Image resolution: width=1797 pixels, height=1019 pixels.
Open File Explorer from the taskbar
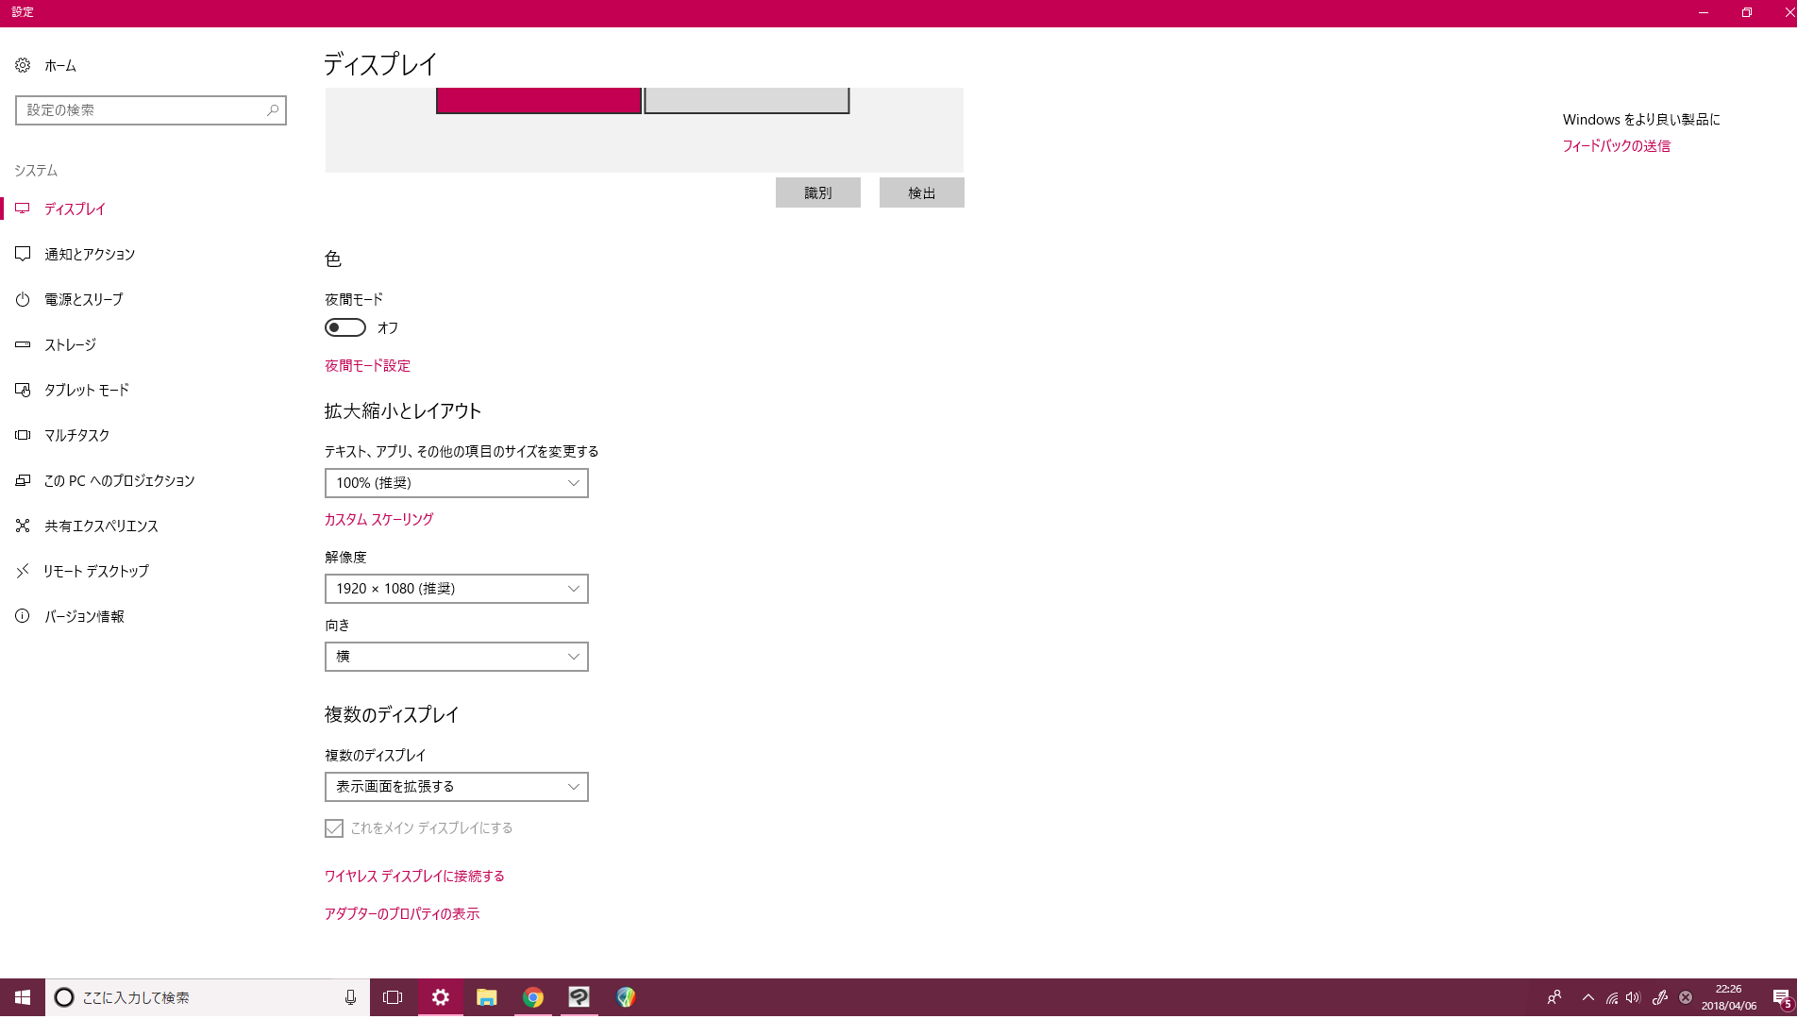point(487,997)
